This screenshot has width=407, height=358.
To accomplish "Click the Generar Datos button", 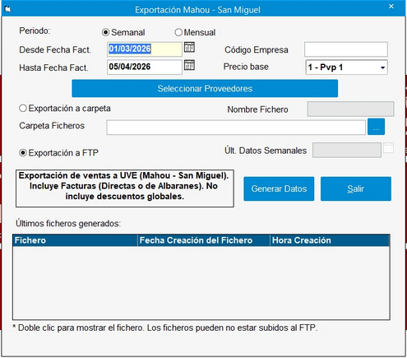I will 279,188.
